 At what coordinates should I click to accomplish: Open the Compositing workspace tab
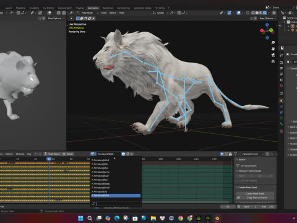click(123, 8)
